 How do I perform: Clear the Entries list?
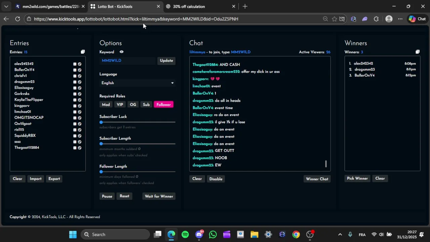click(17, 179)
